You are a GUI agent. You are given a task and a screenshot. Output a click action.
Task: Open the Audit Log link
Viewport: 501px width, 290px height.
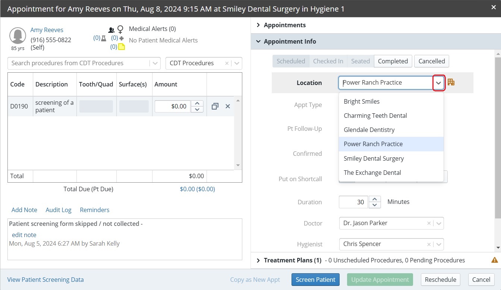tap(59, 210)
